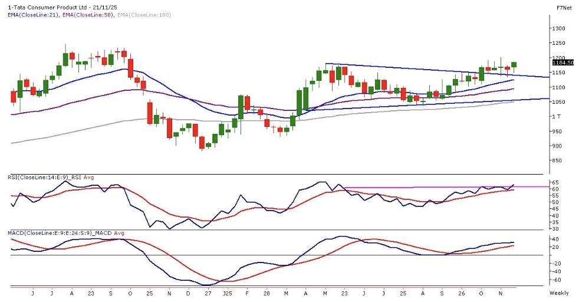Select the Weekly timeframe label
The width and height of the screenshot is (579, 302).
[x=558, y=293]
